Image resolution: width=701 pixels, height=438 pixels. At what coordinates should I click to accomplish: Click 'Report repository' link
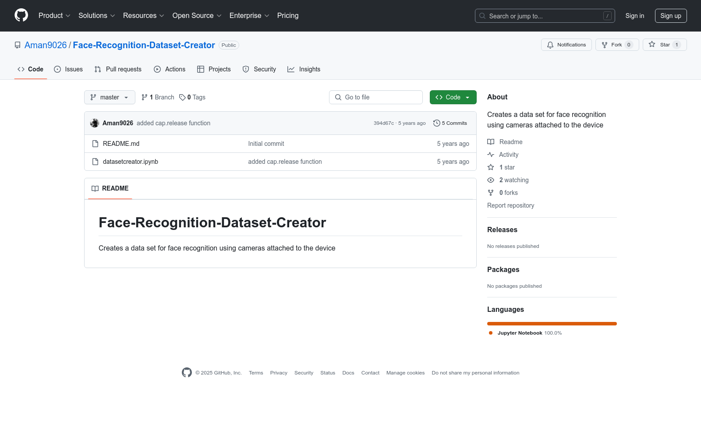[510, 205]
